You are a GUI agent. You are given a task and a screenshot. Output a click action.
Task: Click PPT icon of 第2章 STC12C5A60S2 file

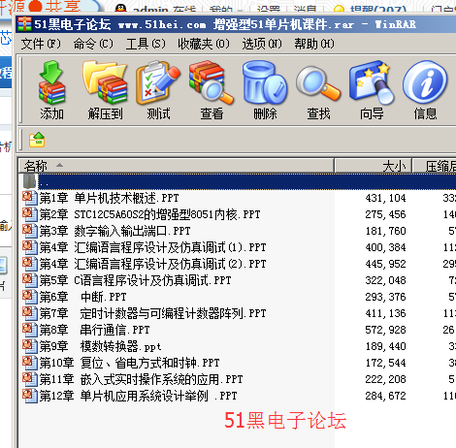pyautogui.click(x=30, y=214)
